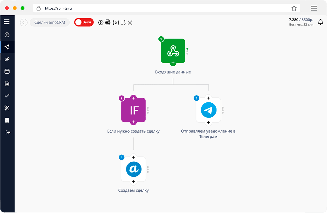Screen dimensions: 327x213
Task: Open the browser menu in the address bar row
Action: [x=314, y=8]
